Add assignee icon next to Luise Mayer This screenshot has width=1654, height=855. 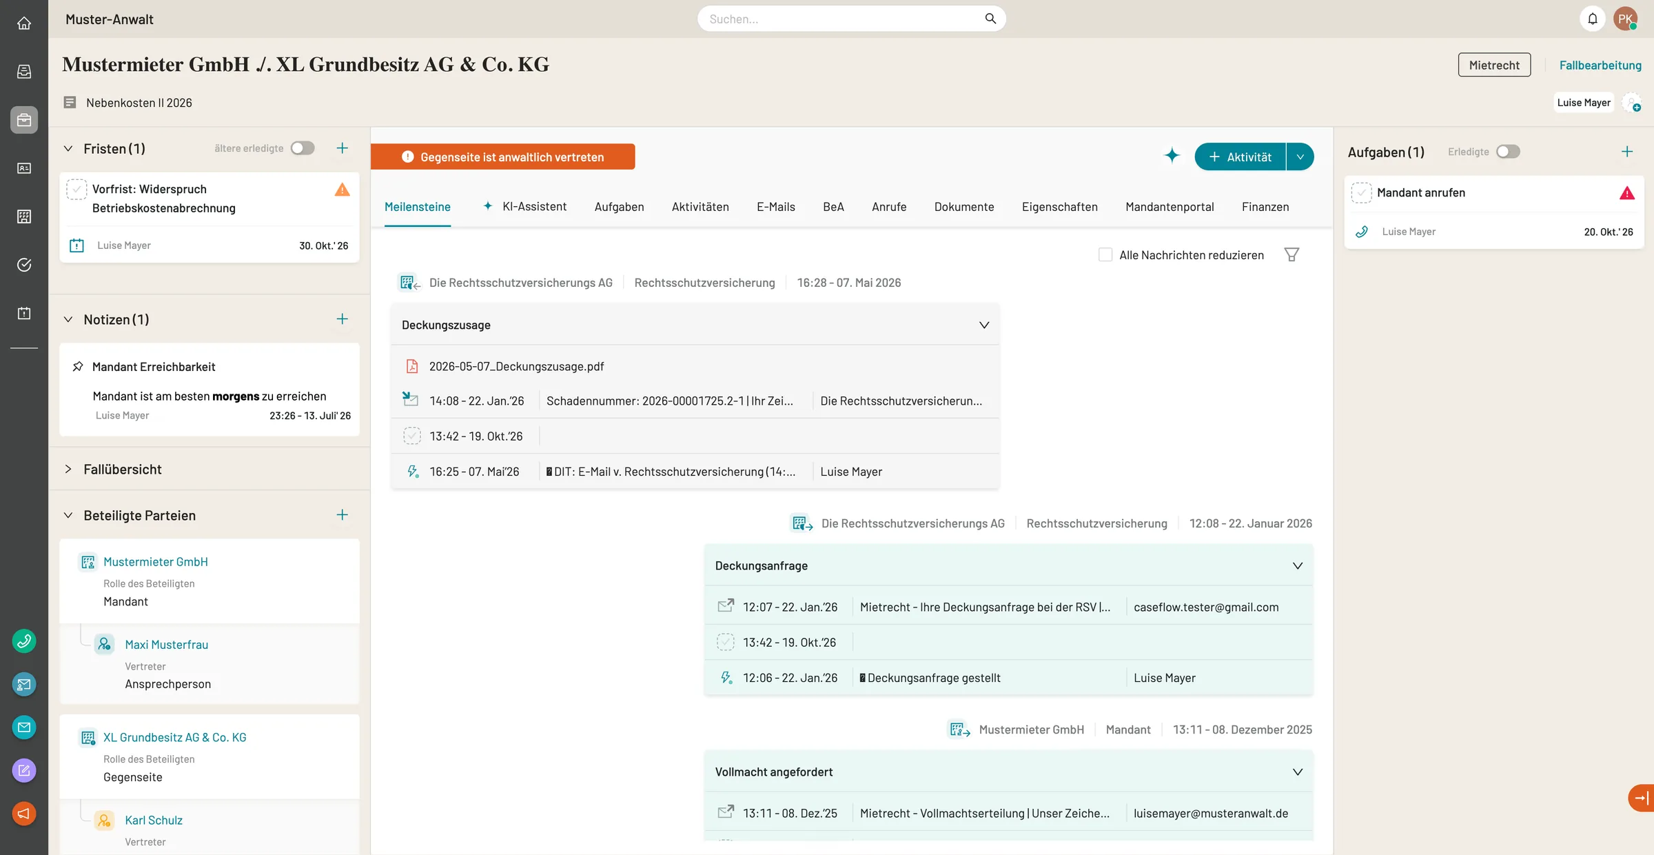click(x=1633, y=103)
